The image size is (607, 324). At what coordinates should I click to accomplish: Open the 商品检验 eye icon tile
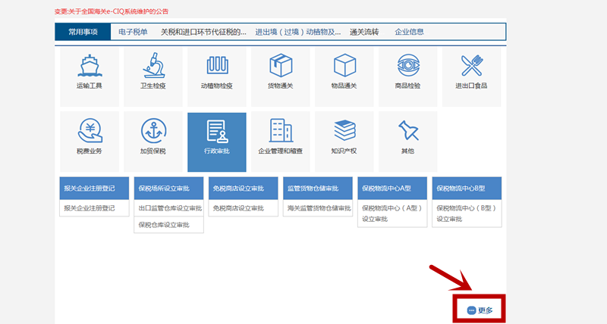point(407,77)
